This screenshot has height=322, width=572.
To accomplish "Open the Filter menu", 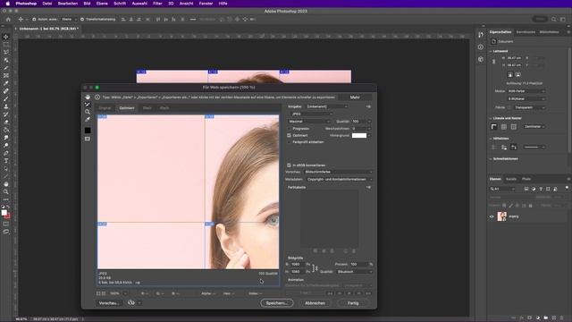I will [x=157, y=4].
